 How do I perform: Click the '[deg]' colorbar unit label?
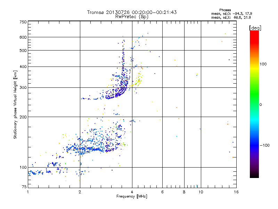pos(255,28)
